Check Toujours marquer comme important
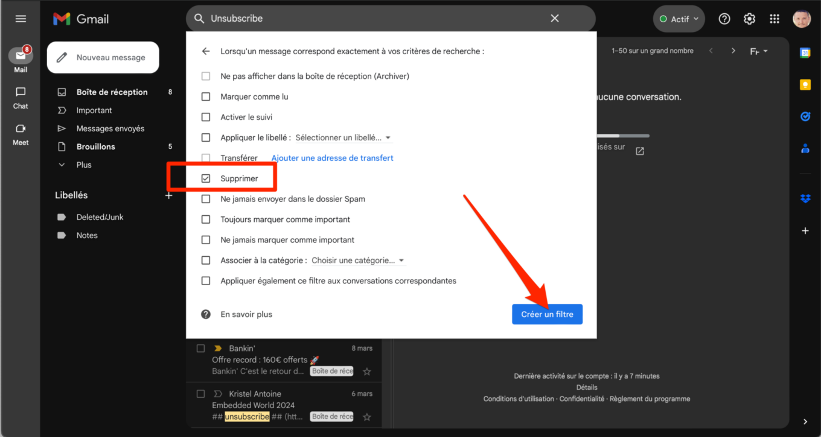Image resolution: width=821 pixels, height=437 pixels. pyautogui.click(x=206, y=219)
